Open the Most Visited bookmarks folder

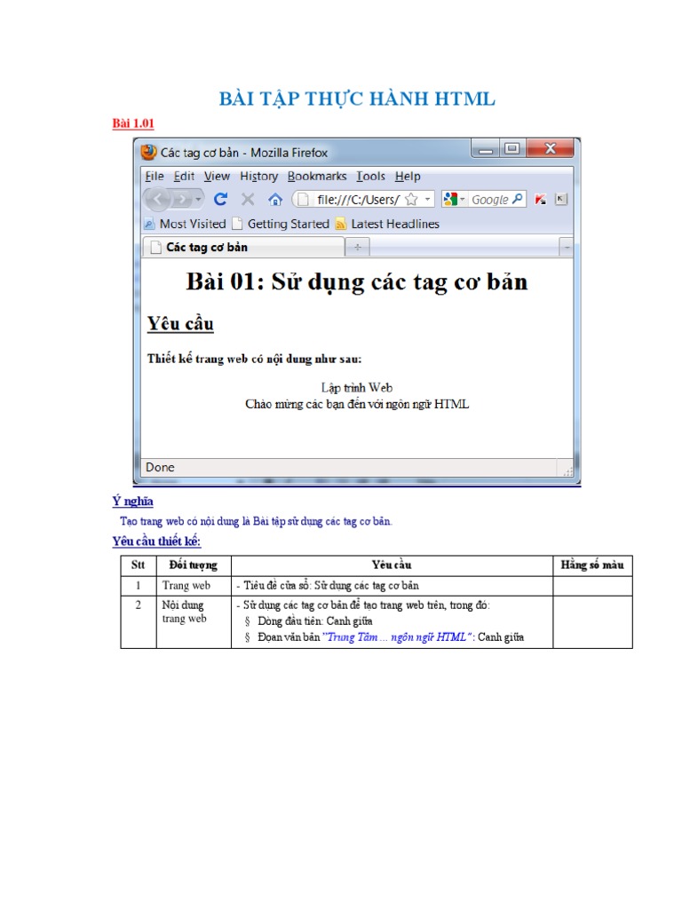coord(185,224)
